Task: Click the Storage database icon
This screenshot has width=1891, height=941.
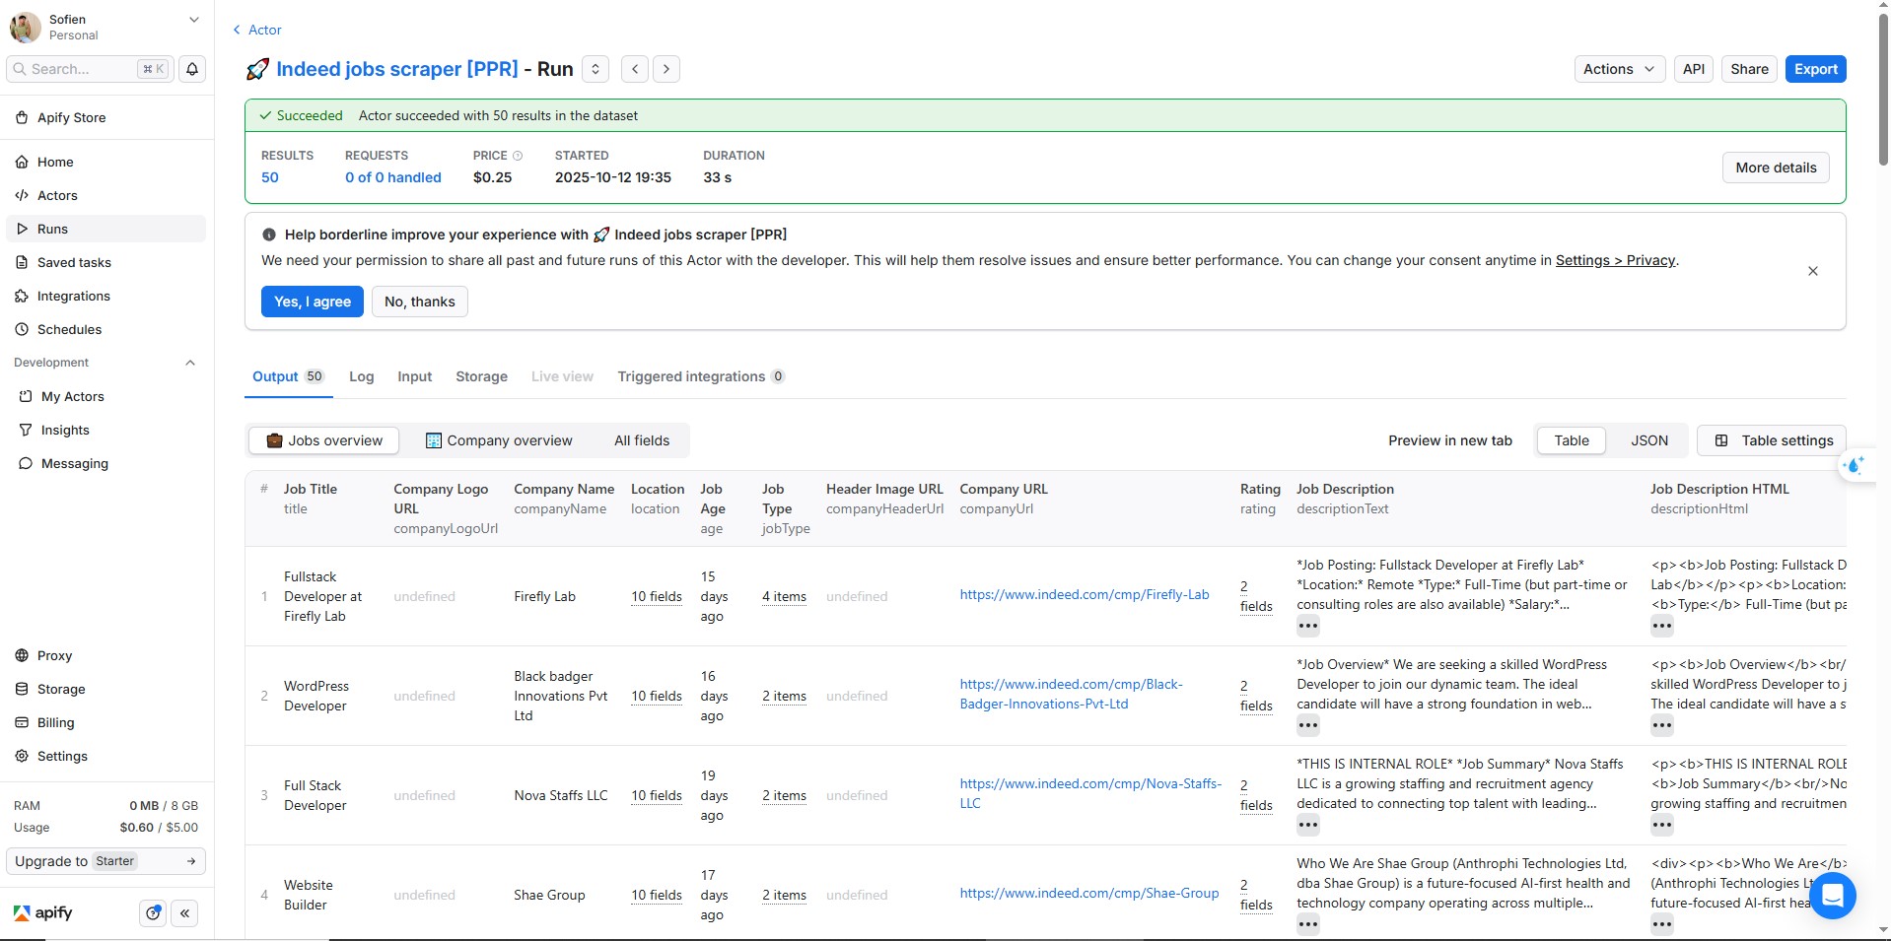Action: (x=23, y=689)
